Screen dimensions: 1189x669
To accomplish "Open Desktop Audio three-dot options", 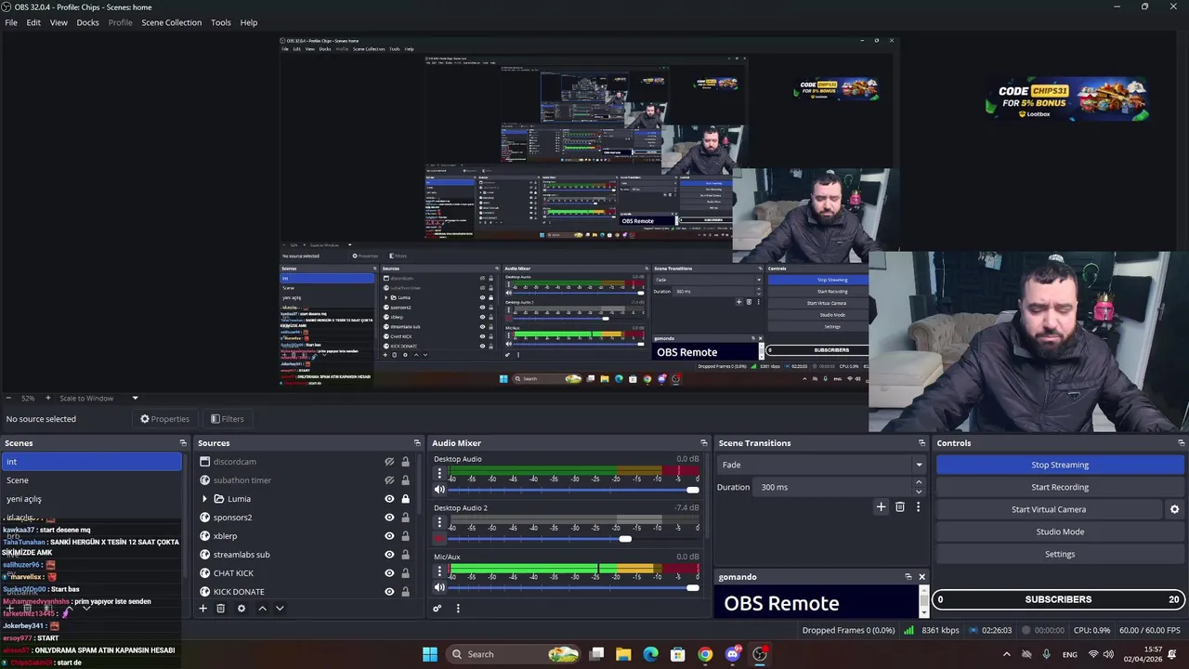I will [x=439, y=474].
